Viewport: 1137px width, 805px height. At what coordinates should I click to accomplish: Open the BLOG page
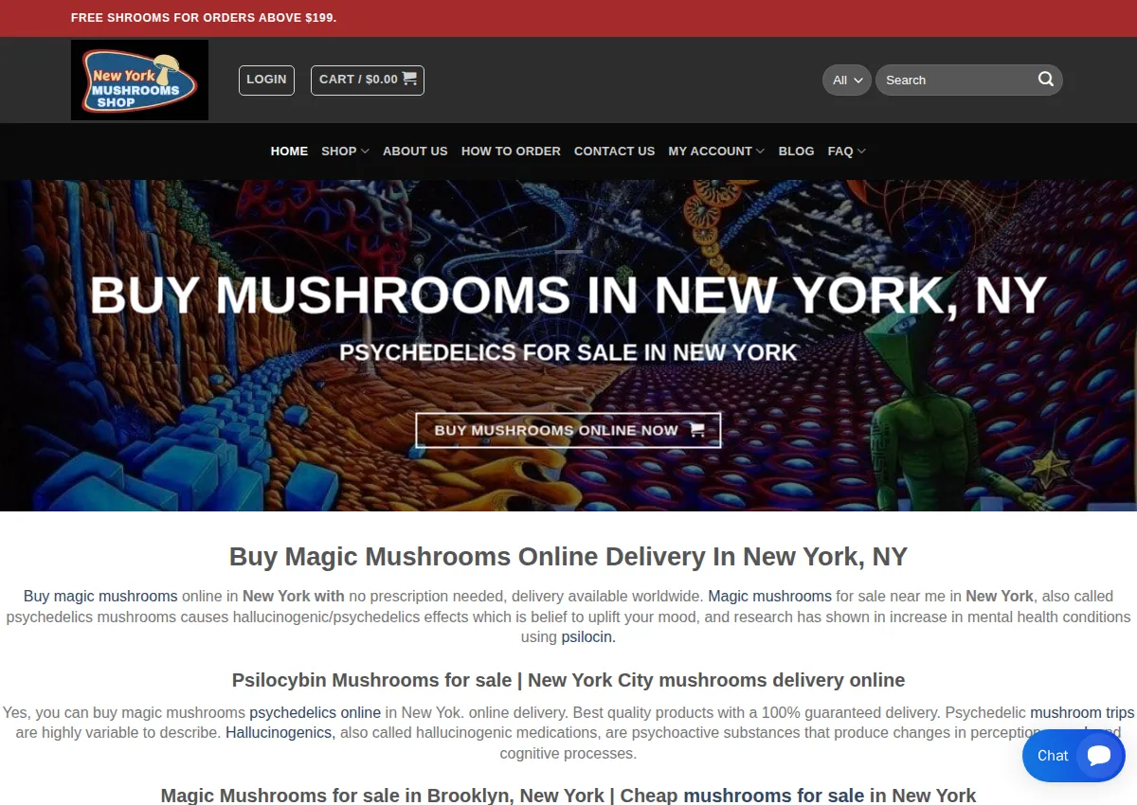click(796, 151)
